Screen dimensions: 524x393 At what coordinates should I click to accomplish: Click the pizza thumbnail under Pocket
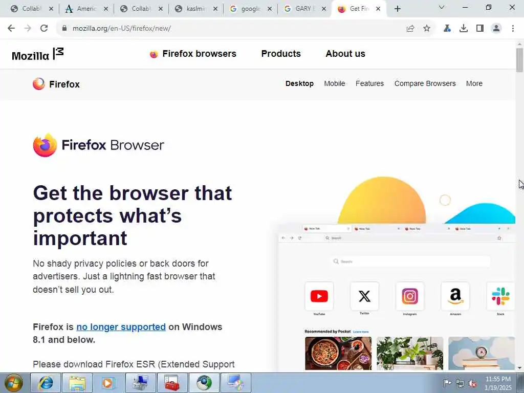[x=338, y=353]
